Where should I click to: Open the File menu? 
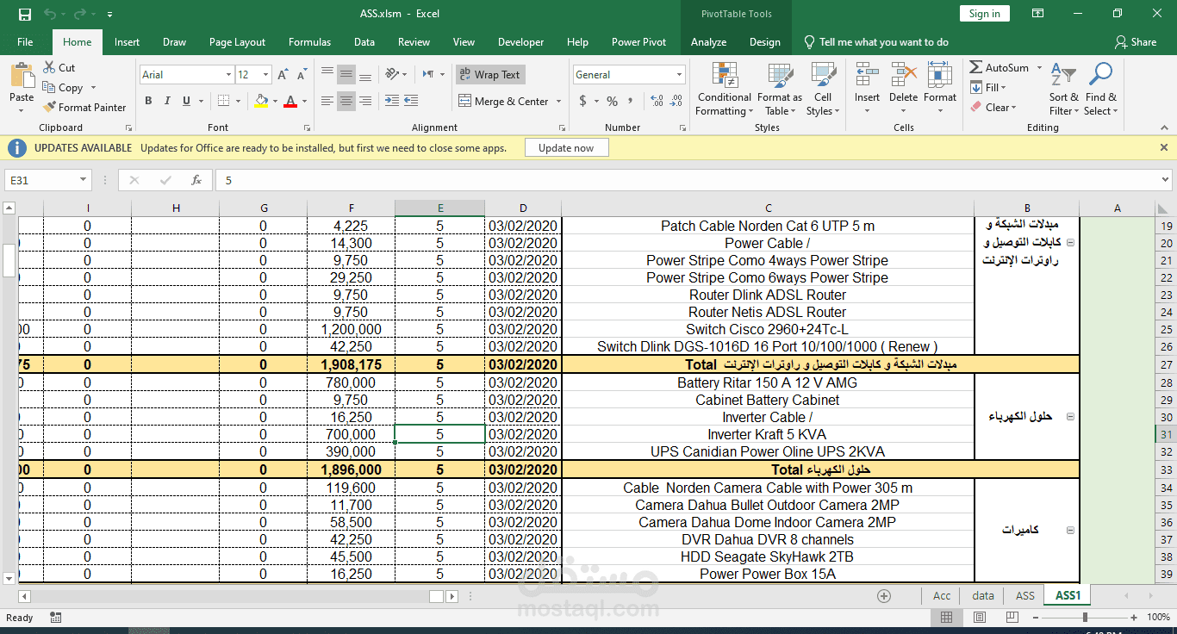click(25, 42)
